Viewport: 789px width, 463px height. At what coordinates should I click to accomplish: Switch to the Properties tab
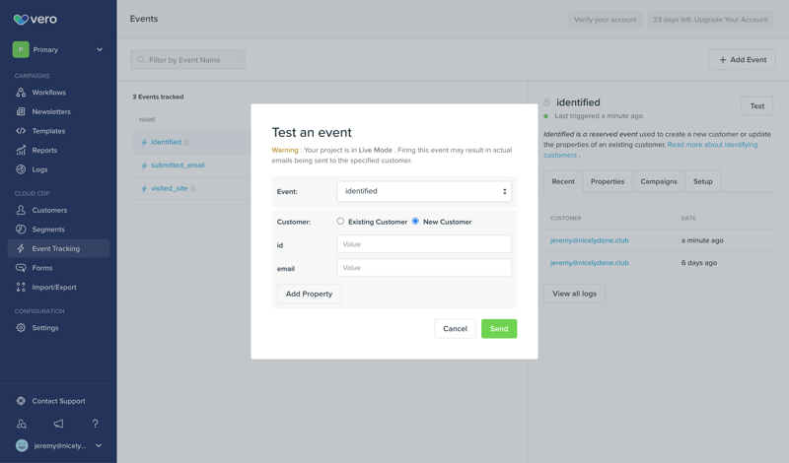(x=608, y=181)
